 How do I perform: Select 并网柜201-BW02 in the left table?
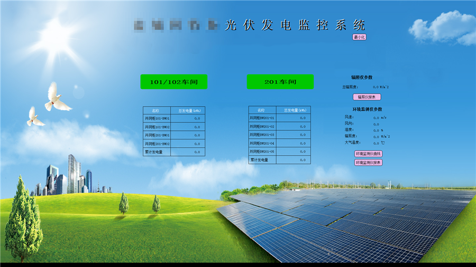157,144
